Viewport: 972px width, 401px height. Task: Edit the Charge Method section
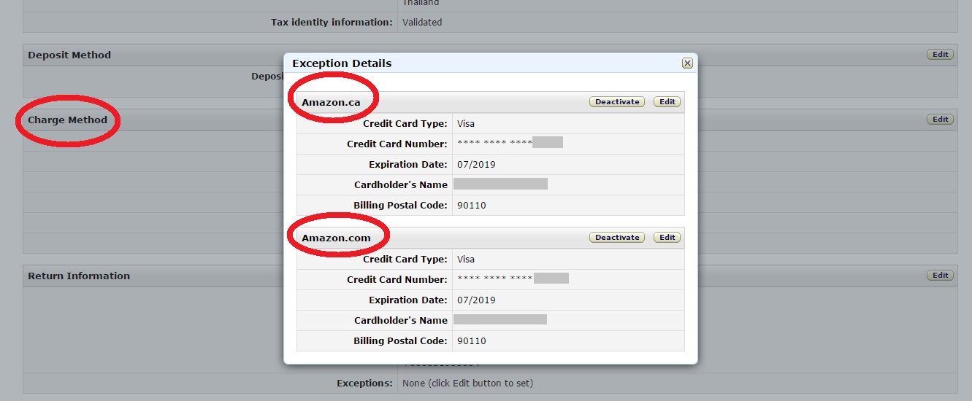tap(940, 120)
